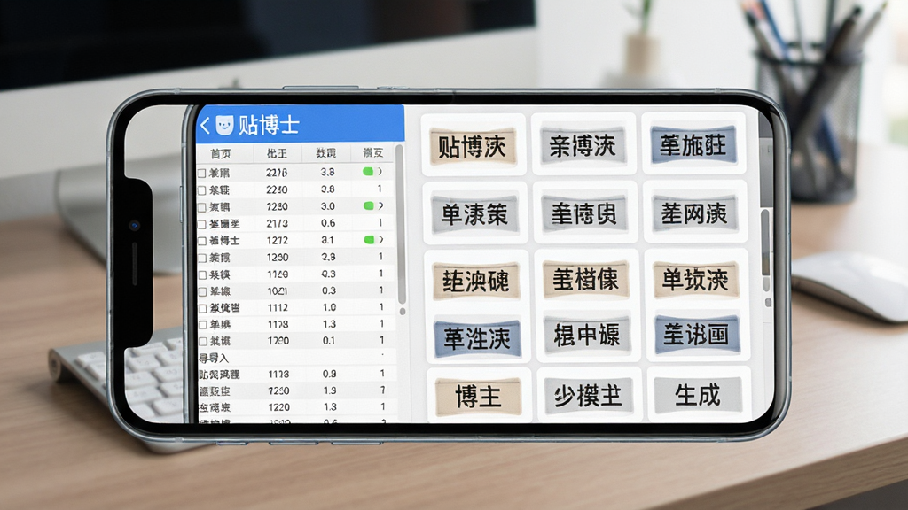Viewport: 908px width, 510px height.
Task: Tap the 1220 cell near the list bottom
Action: pos(279,407)
